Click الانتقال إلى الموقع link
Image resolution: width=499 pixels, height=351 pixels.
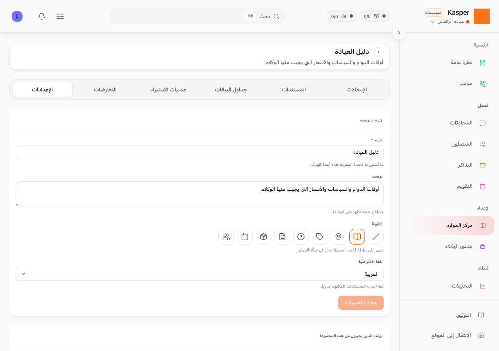point(449,335)
